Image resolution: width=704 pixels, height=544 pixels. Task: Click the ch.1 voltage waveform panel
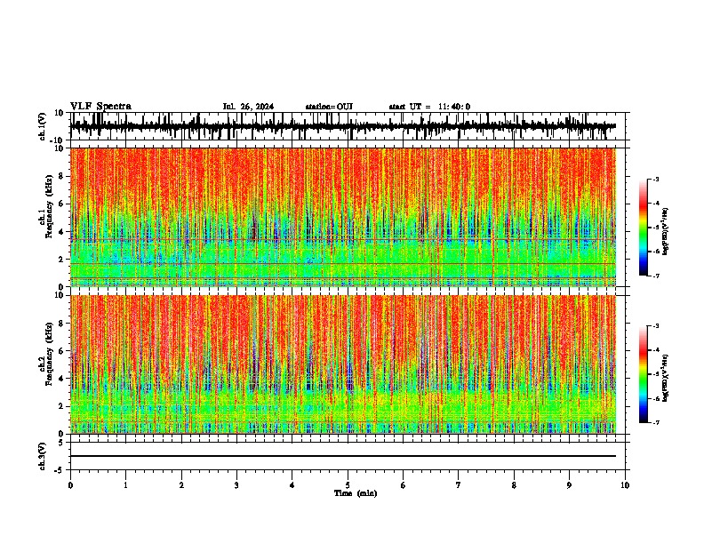coord(348,126)
